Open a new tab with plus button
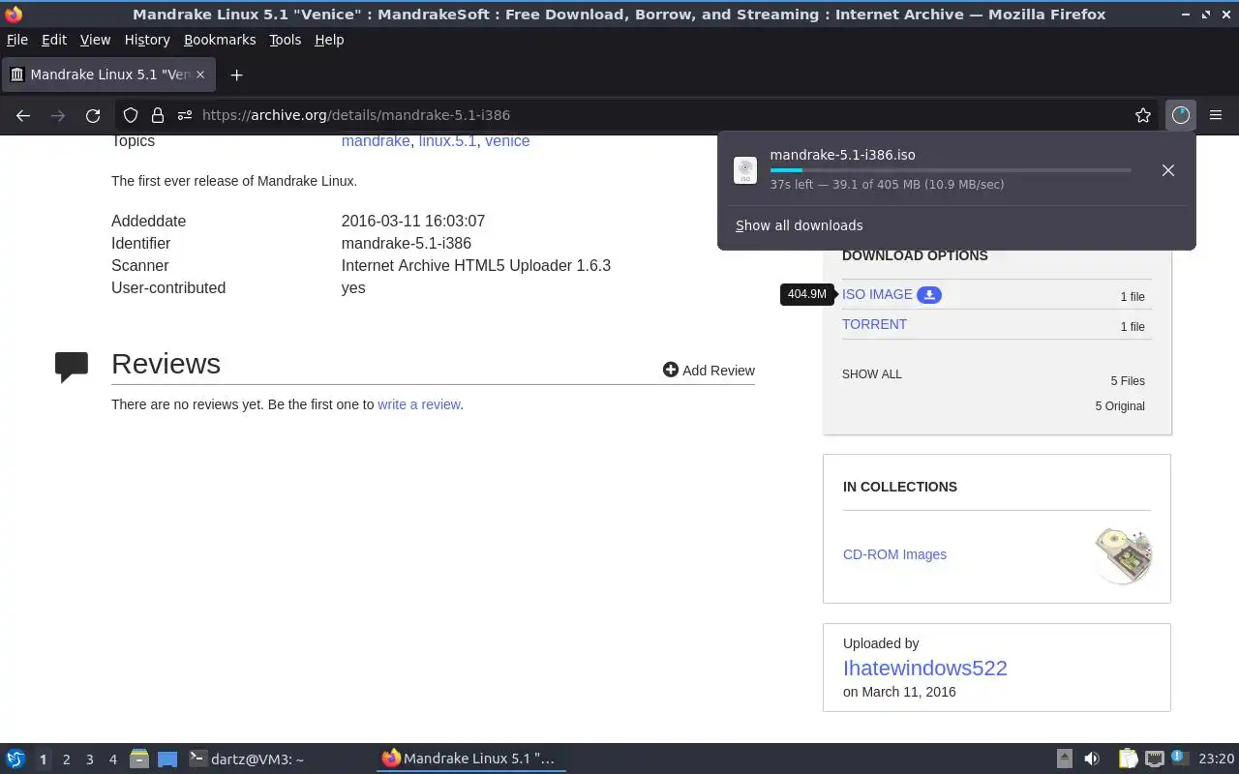 [236, 74]
